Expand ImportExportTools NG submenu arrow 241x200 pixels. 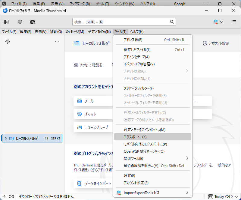tap(187, 192)
